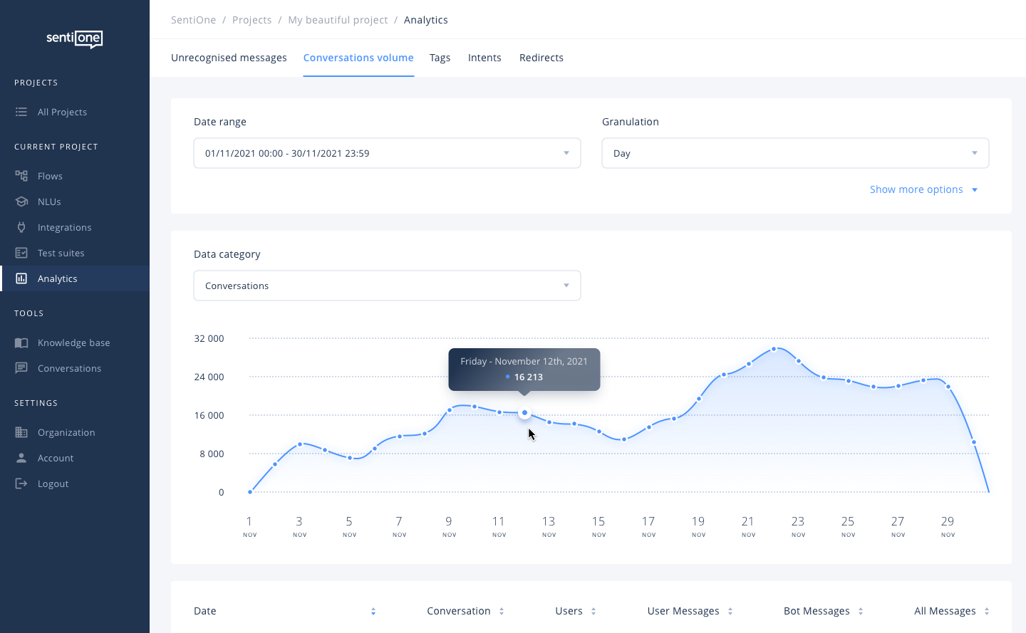This screenshot has width=1026, height=633.
Task: Click the Integrations plug icon
Action: pos(21,227)
